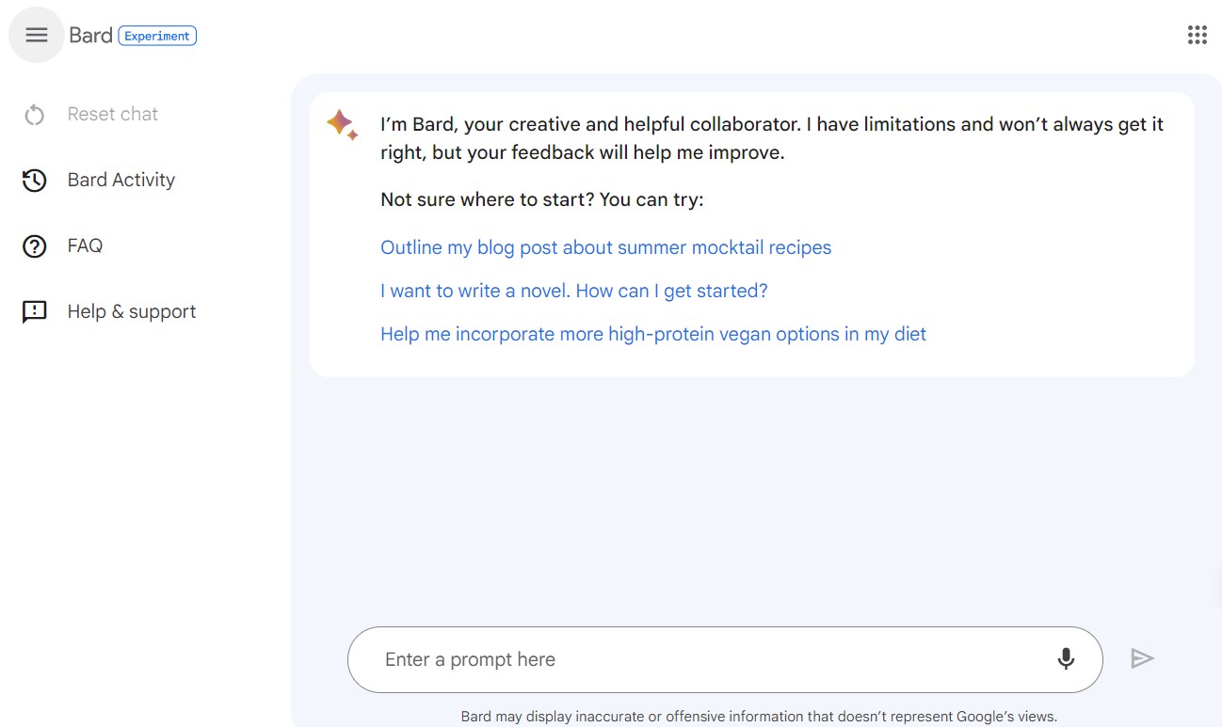Select the Reset chat label in the sidebar

coord(113,115)
